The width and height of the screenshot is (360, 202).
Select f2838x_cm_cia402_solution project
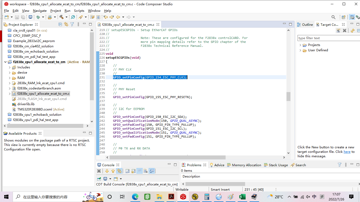coord(33,46)
